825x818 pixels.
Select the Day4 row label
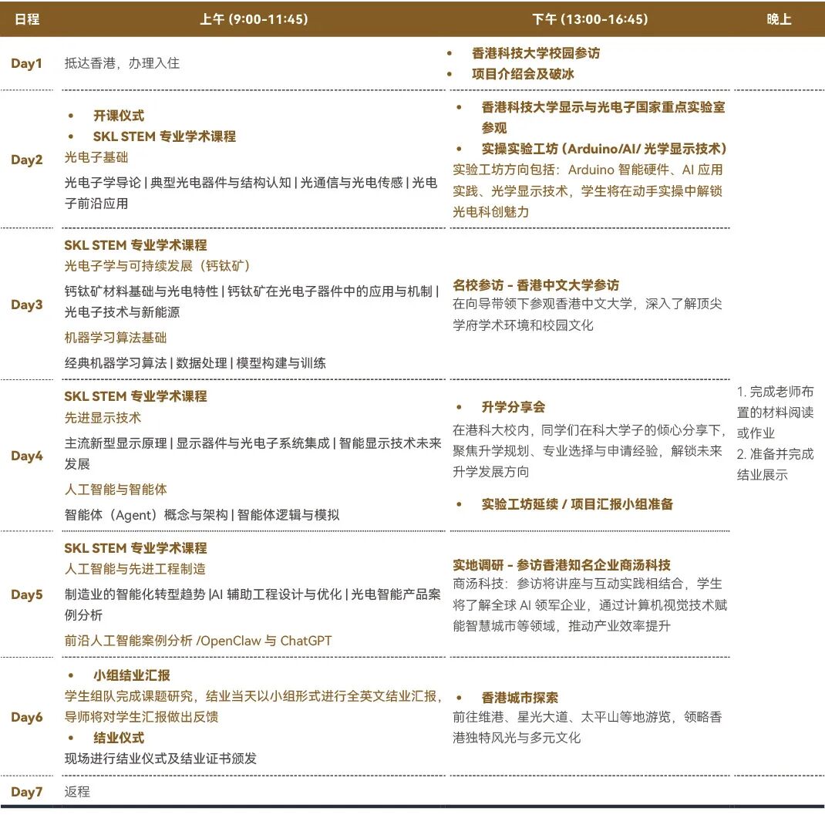pos(28,456)
